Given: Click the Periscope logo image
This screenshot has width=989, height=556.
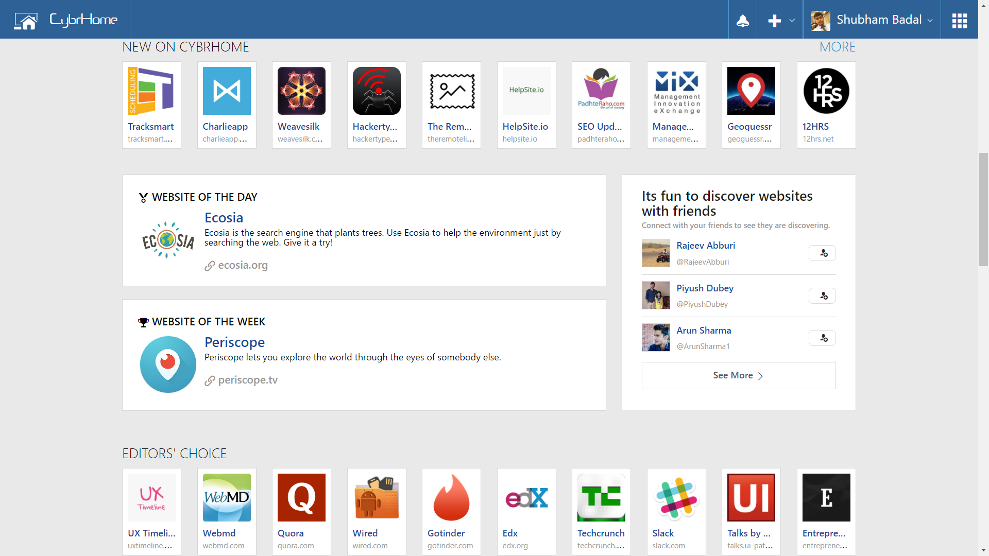Looking at the screenshot, I should coord(168,364).
